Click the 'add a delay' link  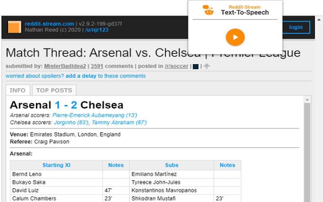81,76
